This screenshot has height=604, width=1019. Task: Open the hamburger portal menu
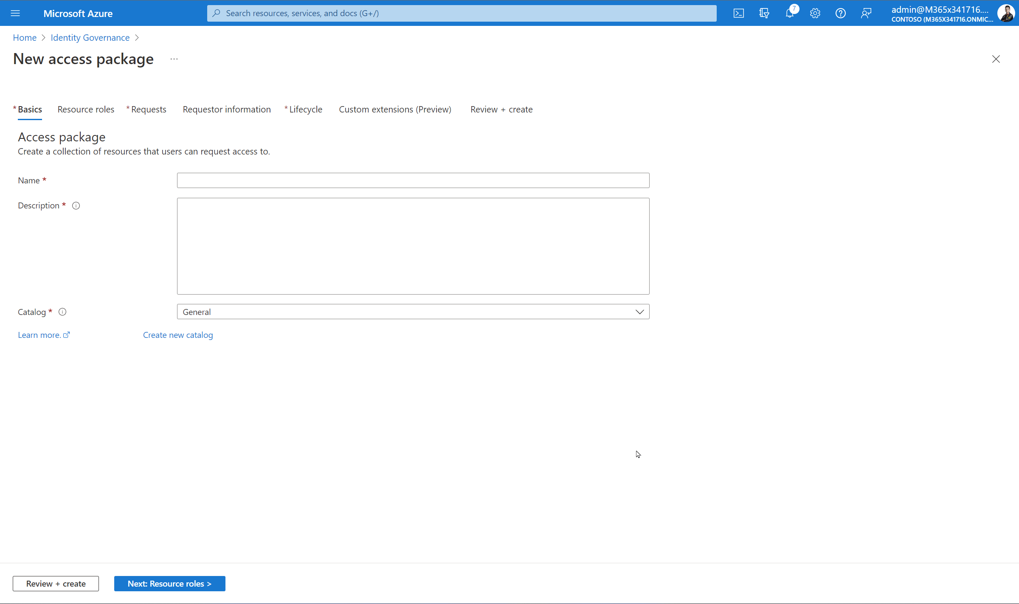coord(15,13)
